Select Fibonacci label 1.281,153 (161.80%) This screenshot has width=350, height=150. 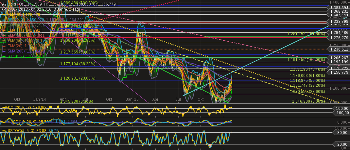(306, 34)
